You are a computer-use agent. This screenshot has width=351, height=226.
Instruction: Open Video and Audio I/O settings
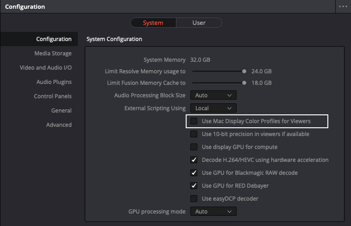tap(46, 67)
